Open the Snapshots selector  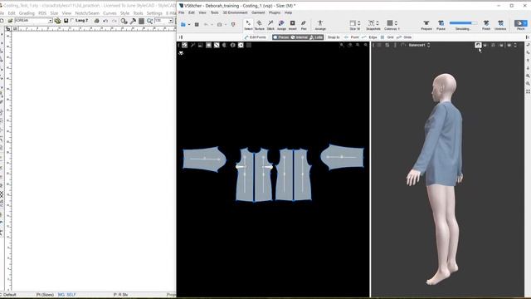tap(373, 24)
